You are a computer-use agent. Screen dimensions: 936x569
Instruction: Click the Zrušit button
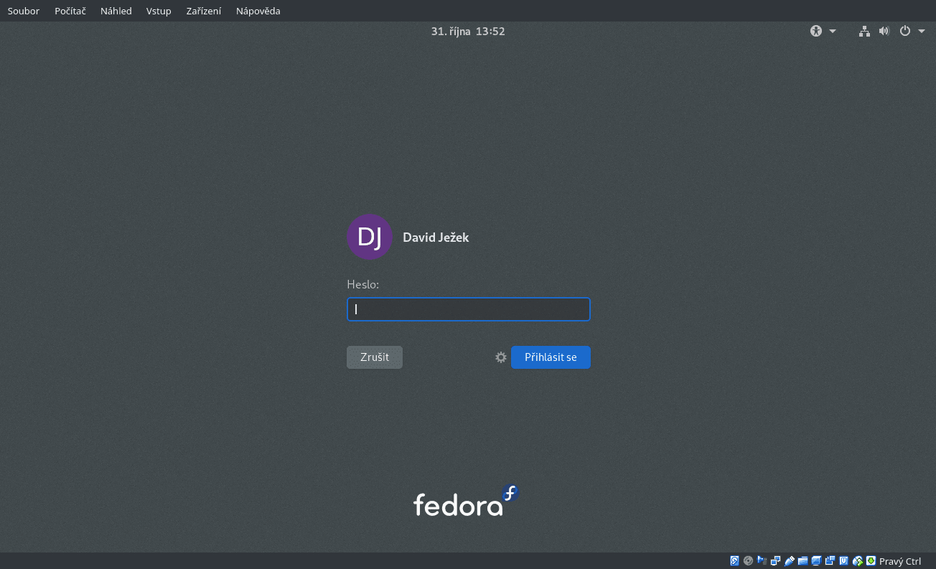pos(374,357)
